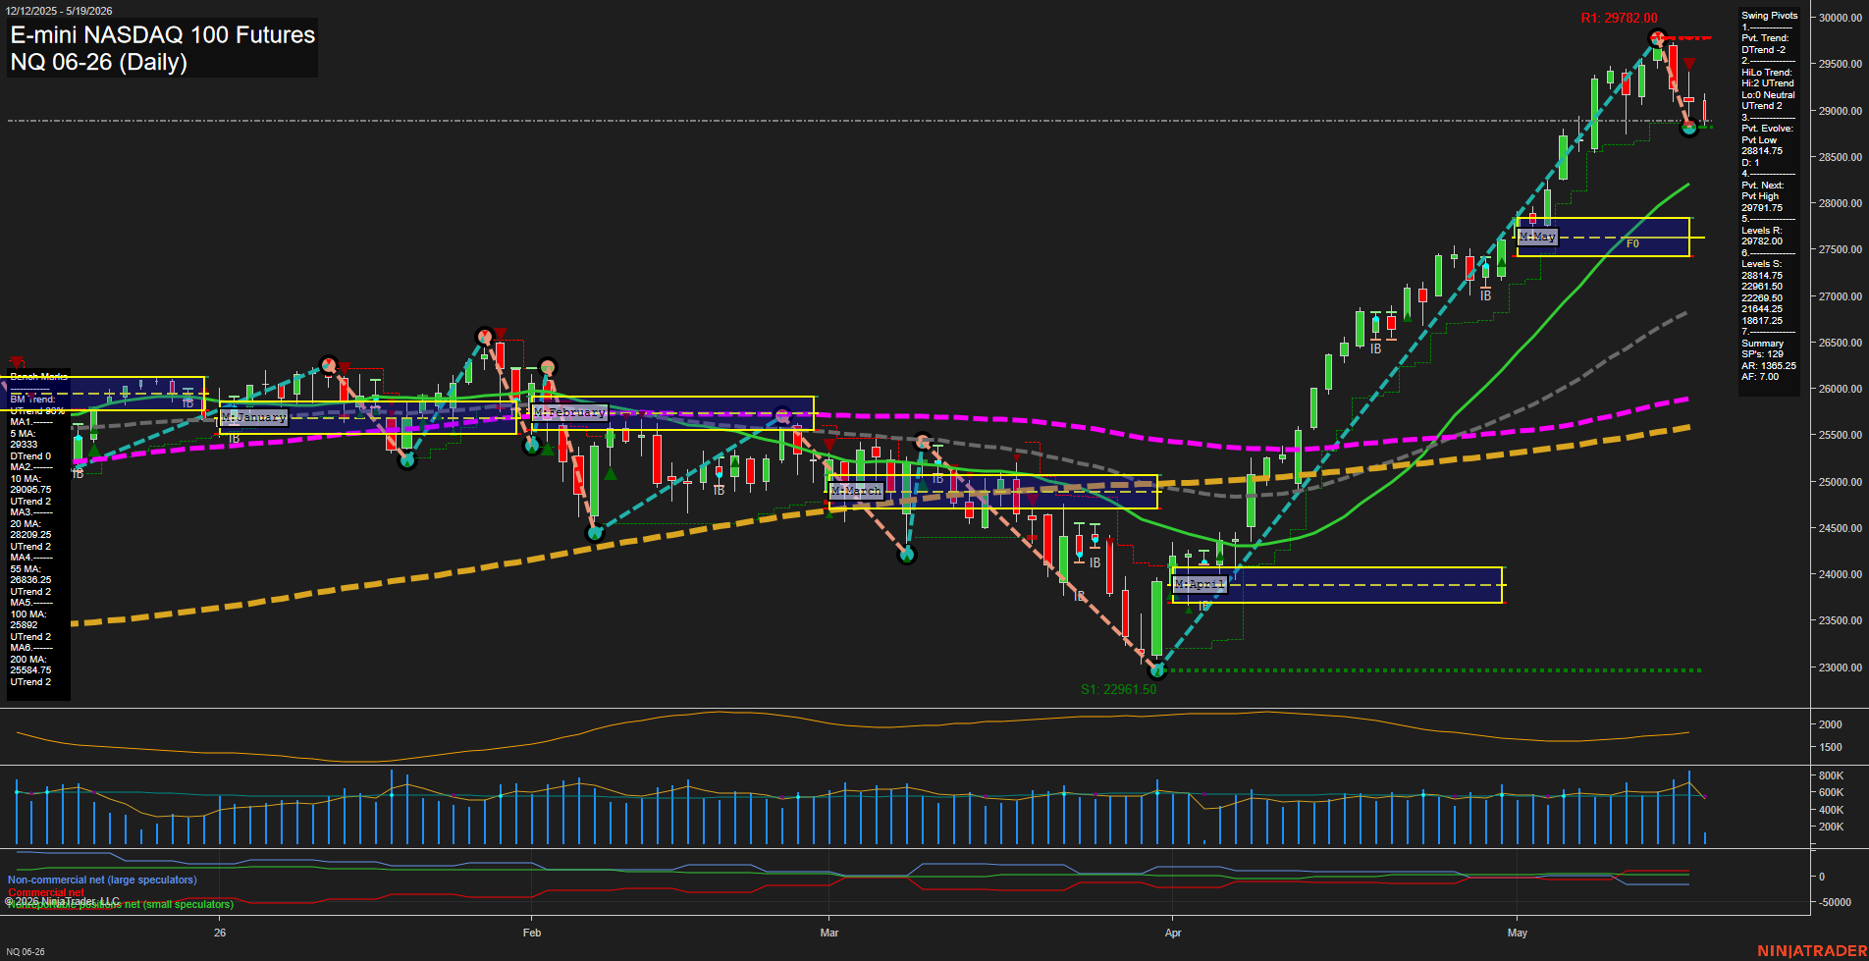Select the Non-commercial net legend entry
The height and width of the screenshot is (961, 1869).
click(102, 880)
